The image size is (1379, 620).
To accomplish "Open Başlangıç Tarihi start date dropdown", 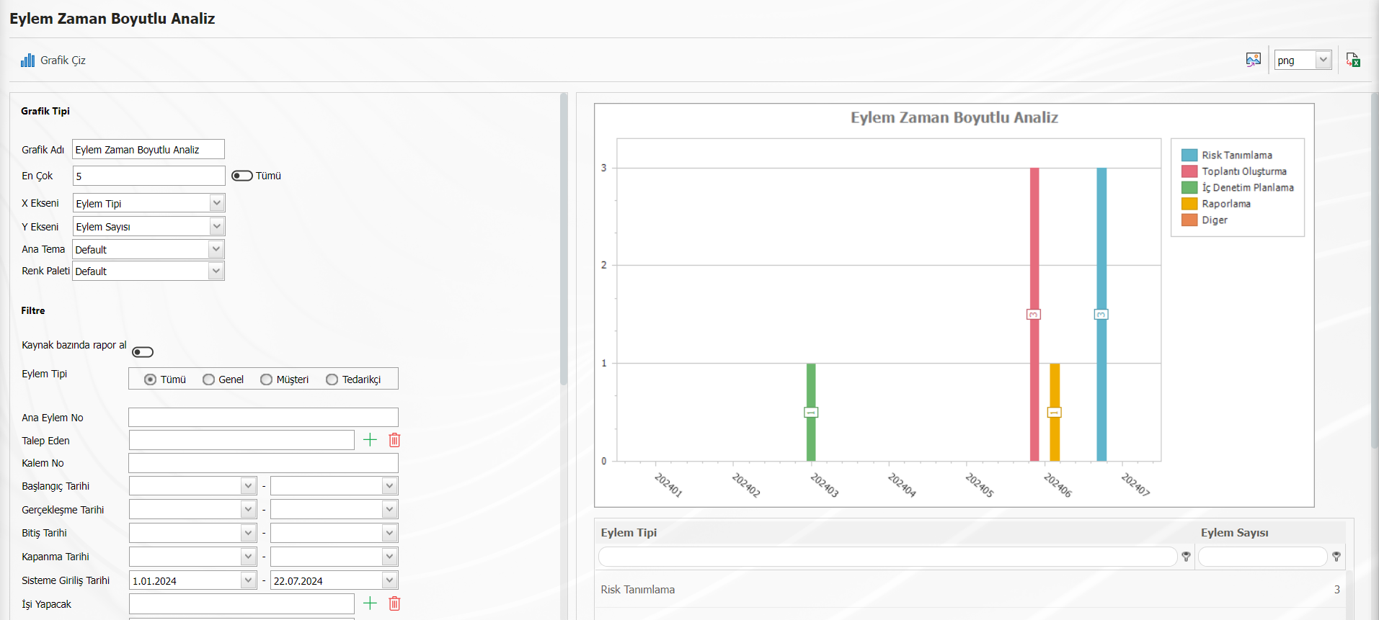I will pyautogui.click(x=248, y=486).
